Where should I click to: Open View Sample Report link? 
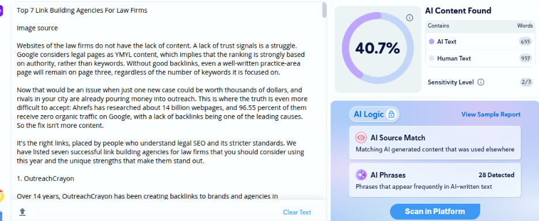[491, 115]
